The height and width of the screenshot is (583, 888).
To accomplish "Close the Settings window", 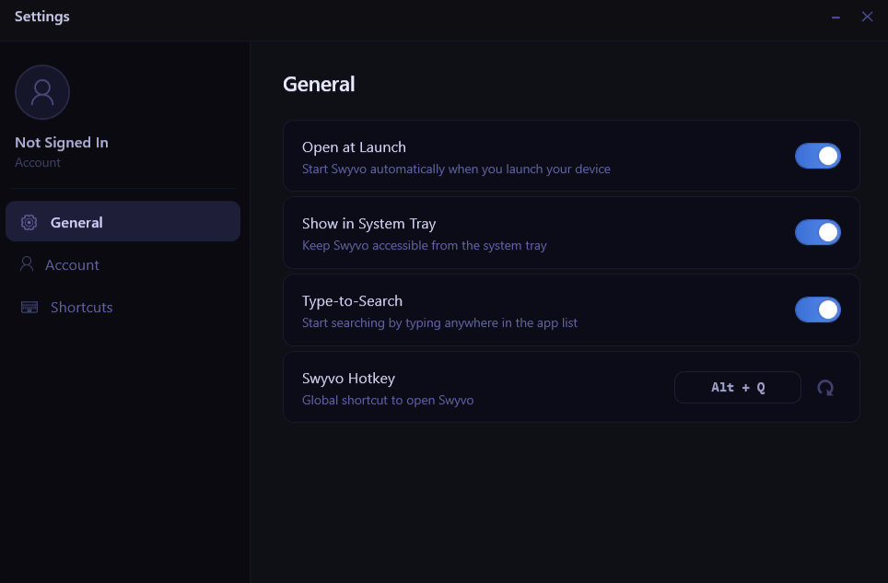I will pyautogui.click(x=867, y=17).
